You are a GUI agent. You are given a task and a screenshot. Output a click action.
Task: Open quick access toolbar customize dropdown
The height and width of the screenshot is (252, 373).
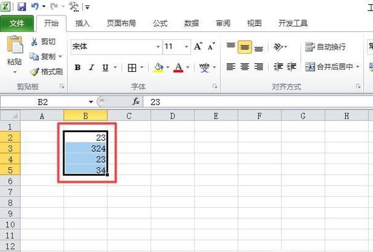point(87,7)
